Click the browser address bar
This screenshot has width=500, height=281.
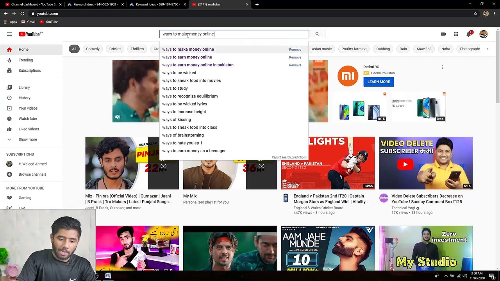(250, 13)
